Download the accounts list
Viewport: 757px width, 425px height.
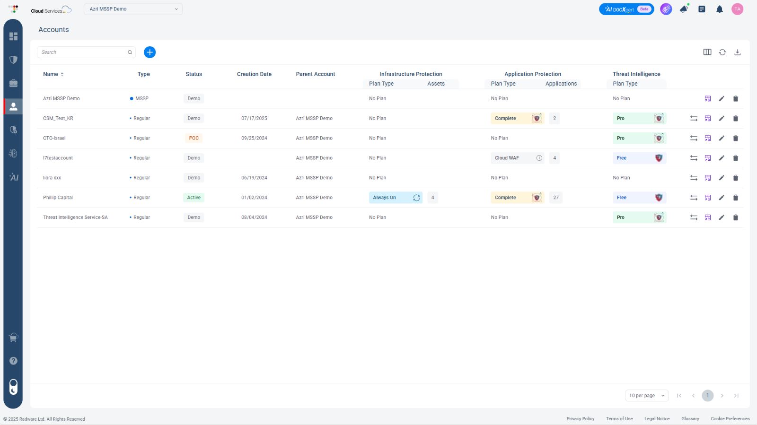(737, 52)
